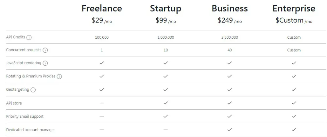Image resolution: width=327 pixels, height=137 pixels.
Task: Click Freelance checkmark for JavaScript rendering
Action: click(102, 63)
